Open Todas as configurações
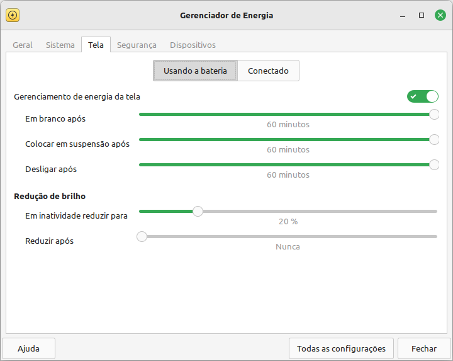Screen dimensions: 453x361 click(x=341, y=348)
